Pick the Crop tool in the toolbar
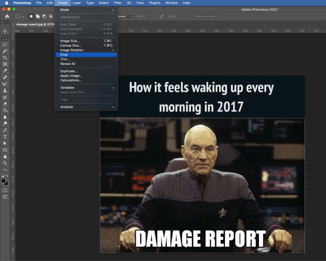326x261 pixels. pyautogui.click(x=5, y=57)
